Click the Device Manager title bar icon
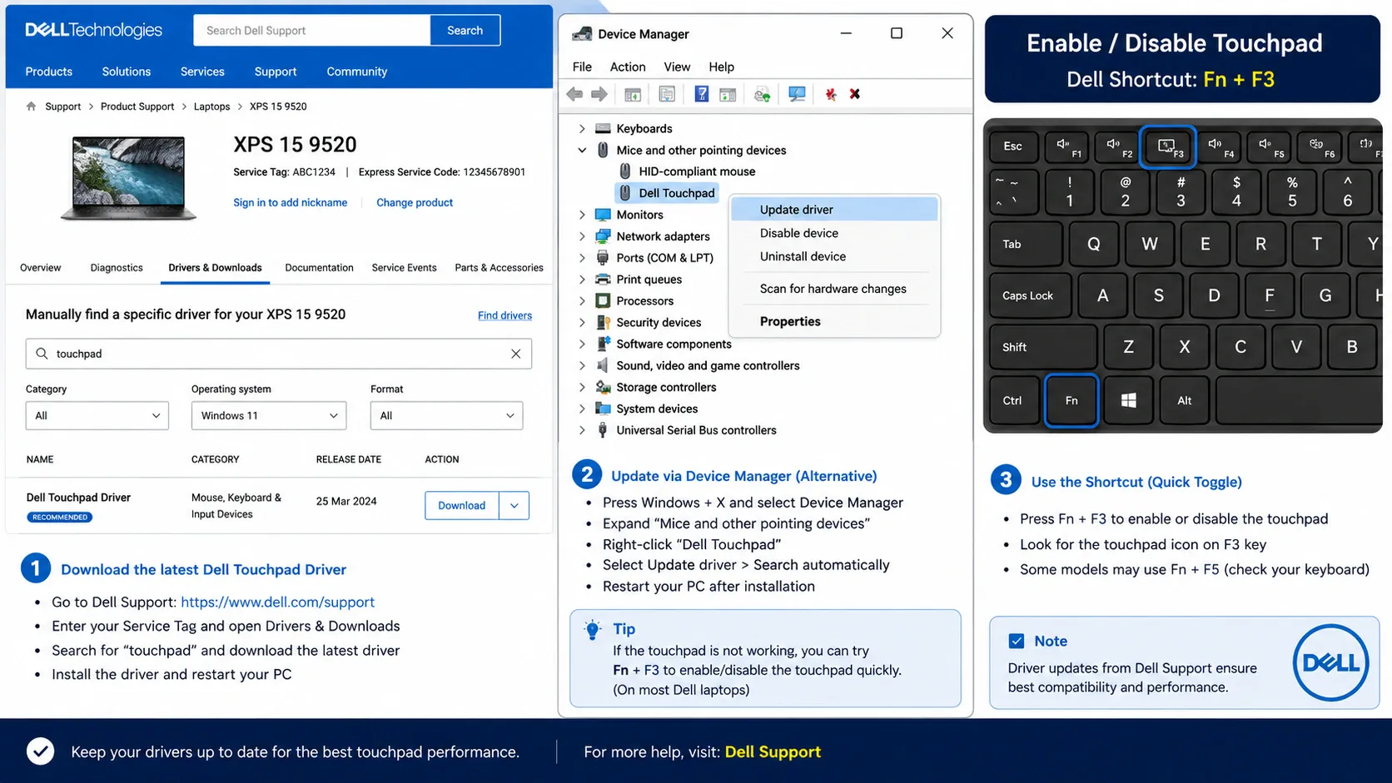Image resolution: width=1392 pixels, height=783 pixels. pos(582,34)
